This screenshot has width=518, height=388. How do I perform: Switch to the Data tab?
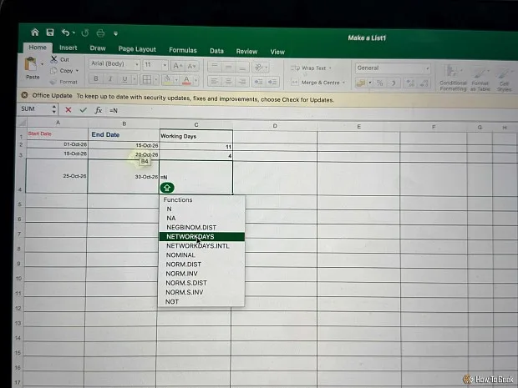coord(216,51)
